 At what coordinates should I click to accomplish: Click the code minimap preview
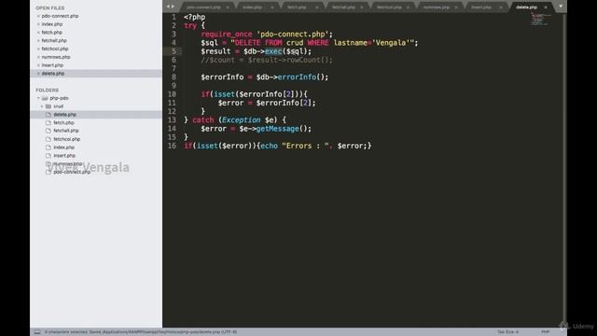tap(541, 19)
